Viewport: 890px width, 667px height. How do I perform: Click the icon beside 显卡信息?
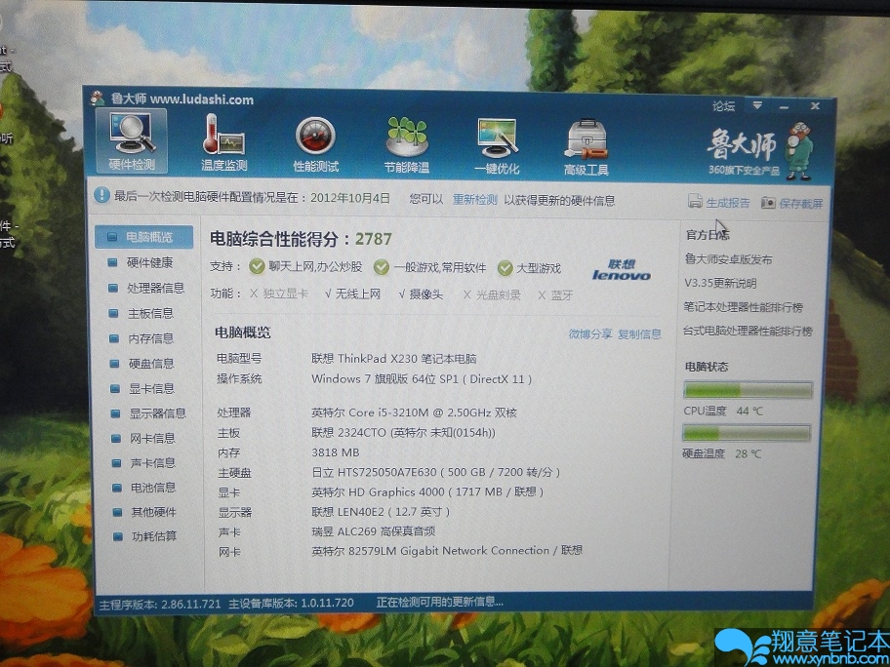coord(114,388)
